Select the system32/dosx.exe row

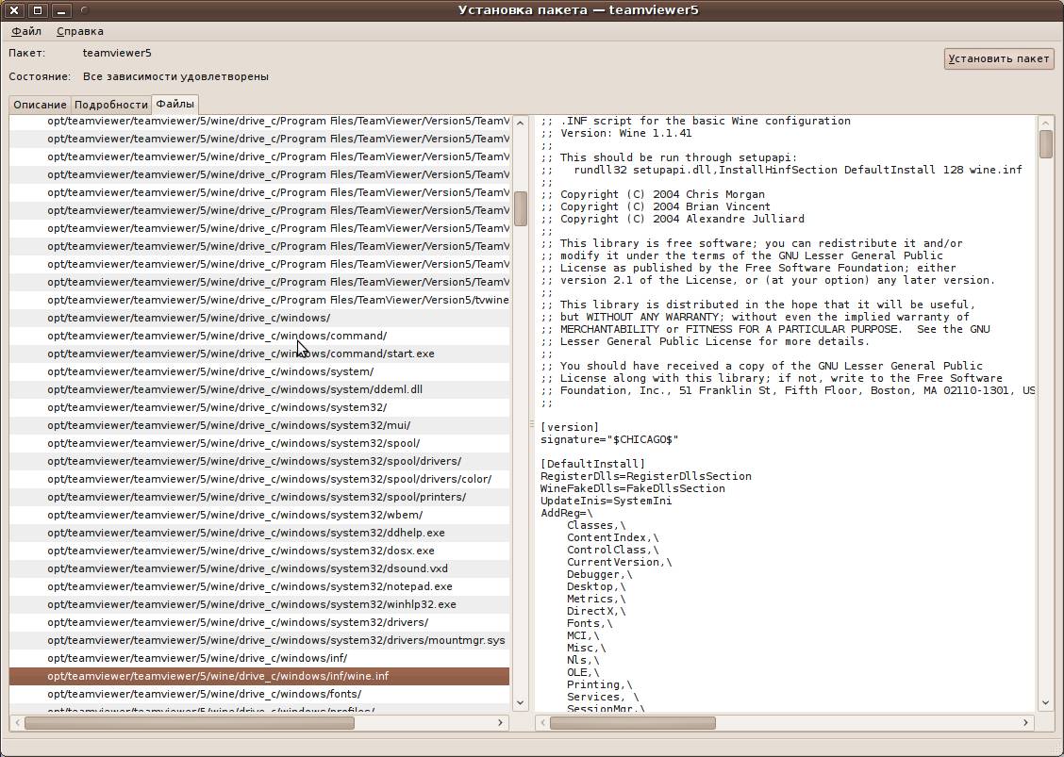(259, 551)
